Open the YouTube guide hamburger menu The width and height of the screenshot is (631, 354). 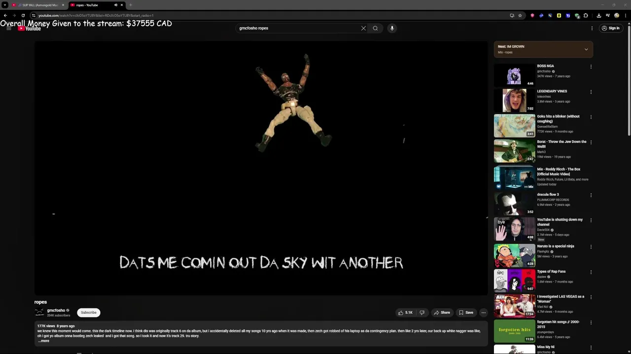click(x=9, y=29)
